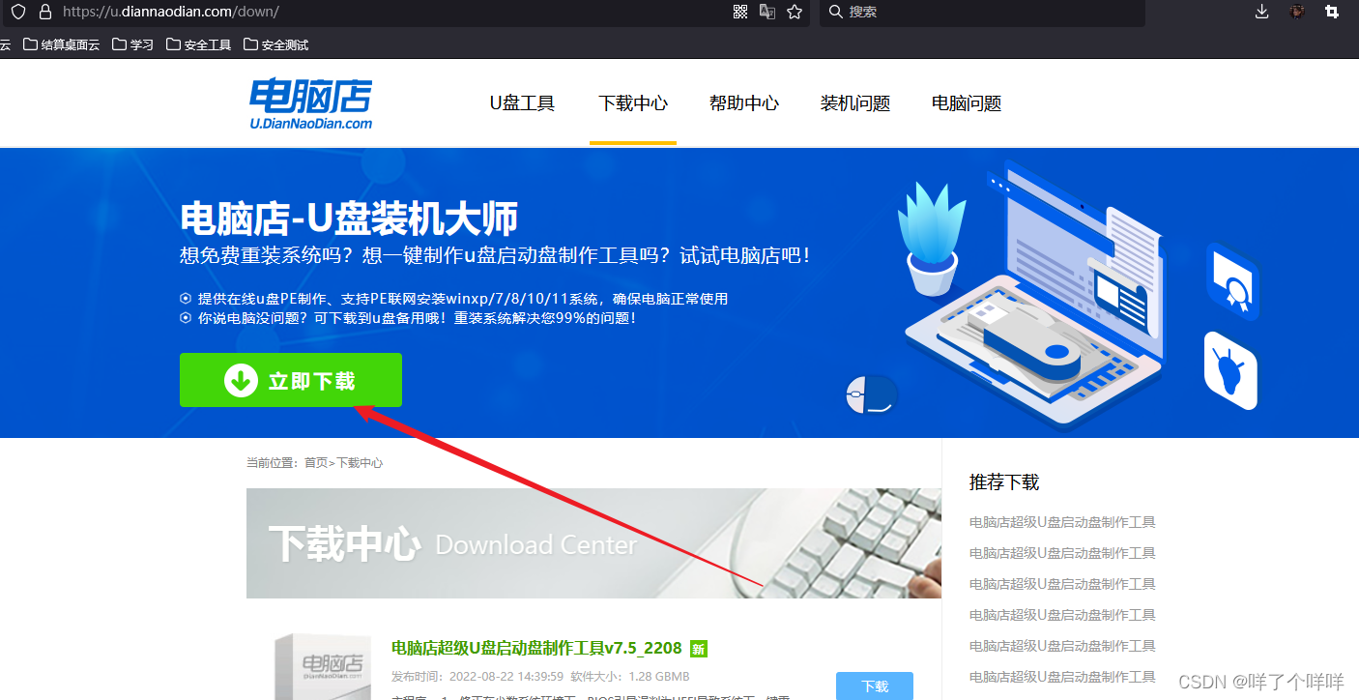The width and height of the screenshot is (1359, 700).
Task: Bookmark this page with the star icon
Action: (795, 12)
